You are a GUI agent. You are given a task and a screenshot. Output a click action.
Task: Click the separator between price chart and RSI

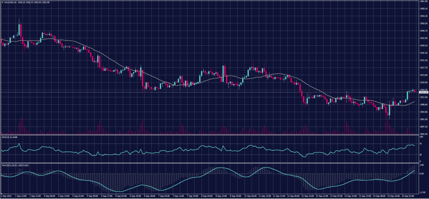(x=209, y=135)
